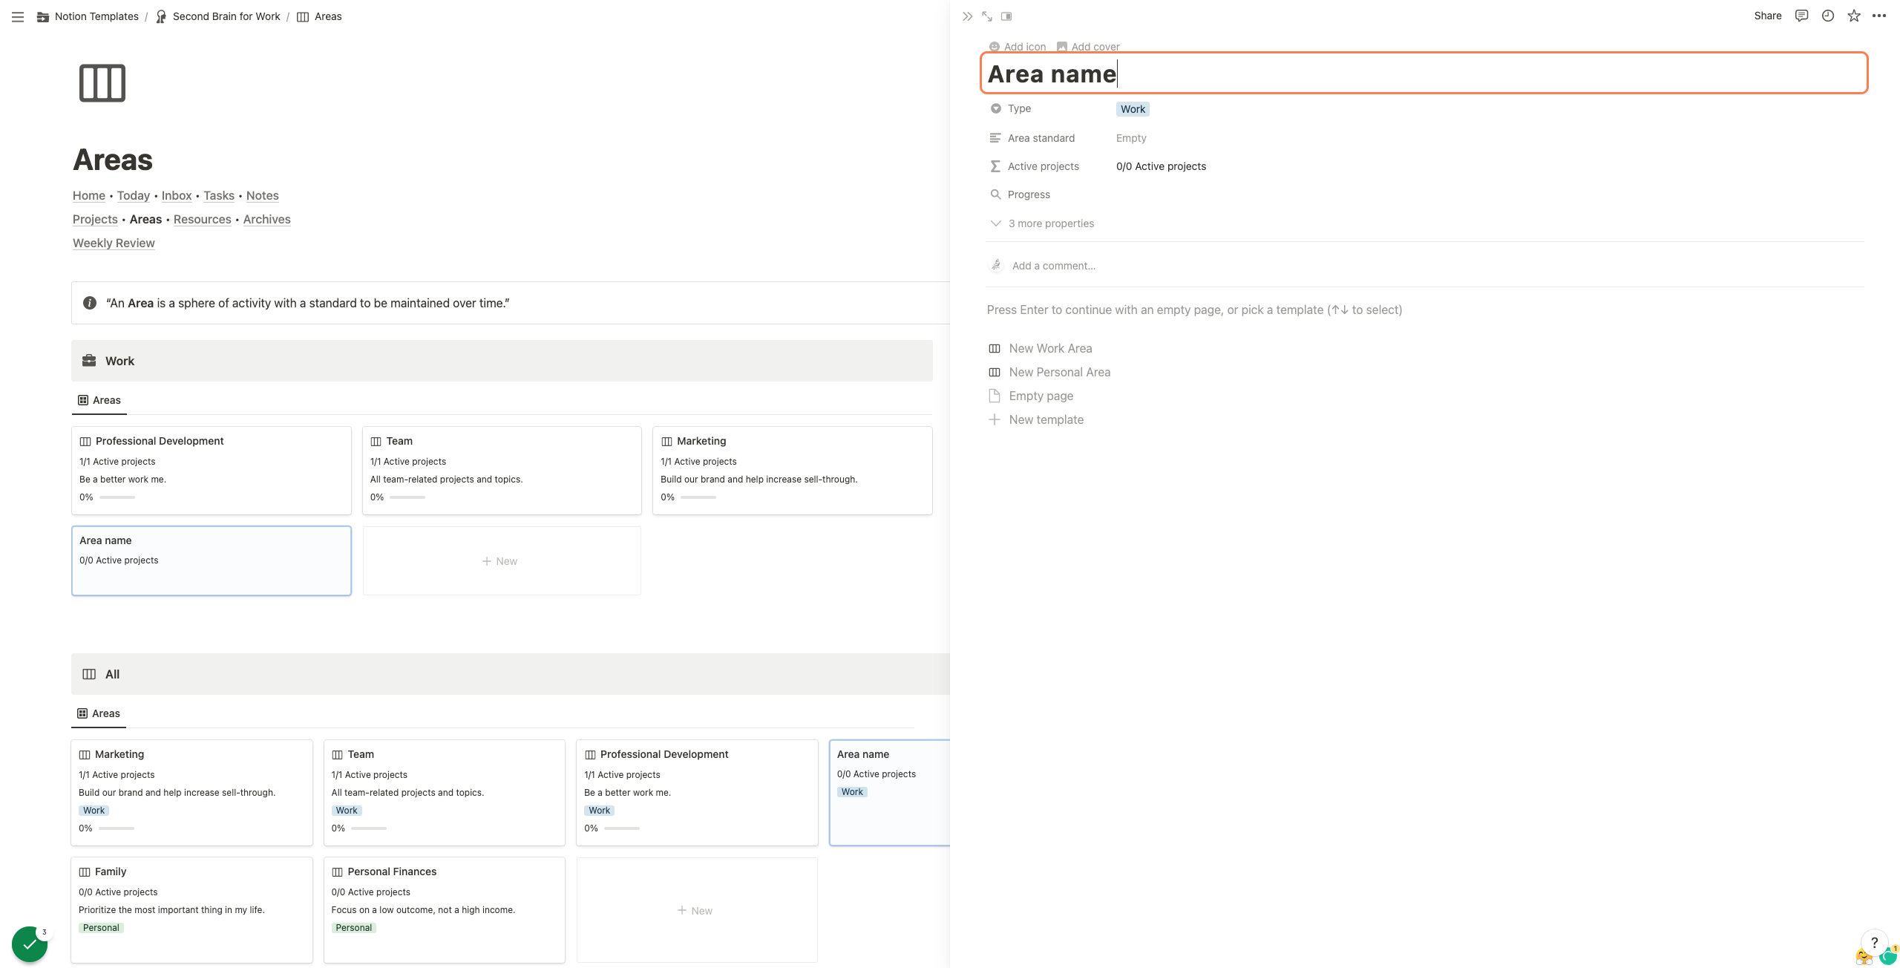Screen dimensions: 1900x968
Task: Open help via the question mark button
Action: (1874, 943)
